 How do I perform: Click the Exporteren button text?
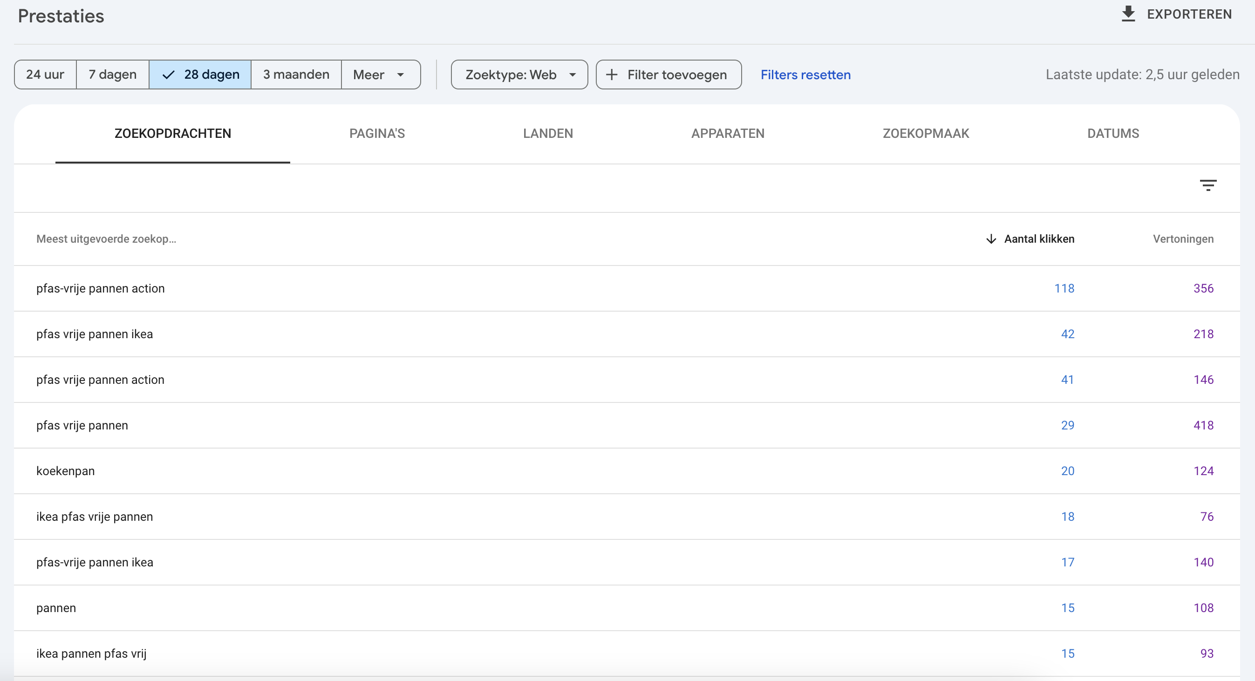pos(1189,14)
